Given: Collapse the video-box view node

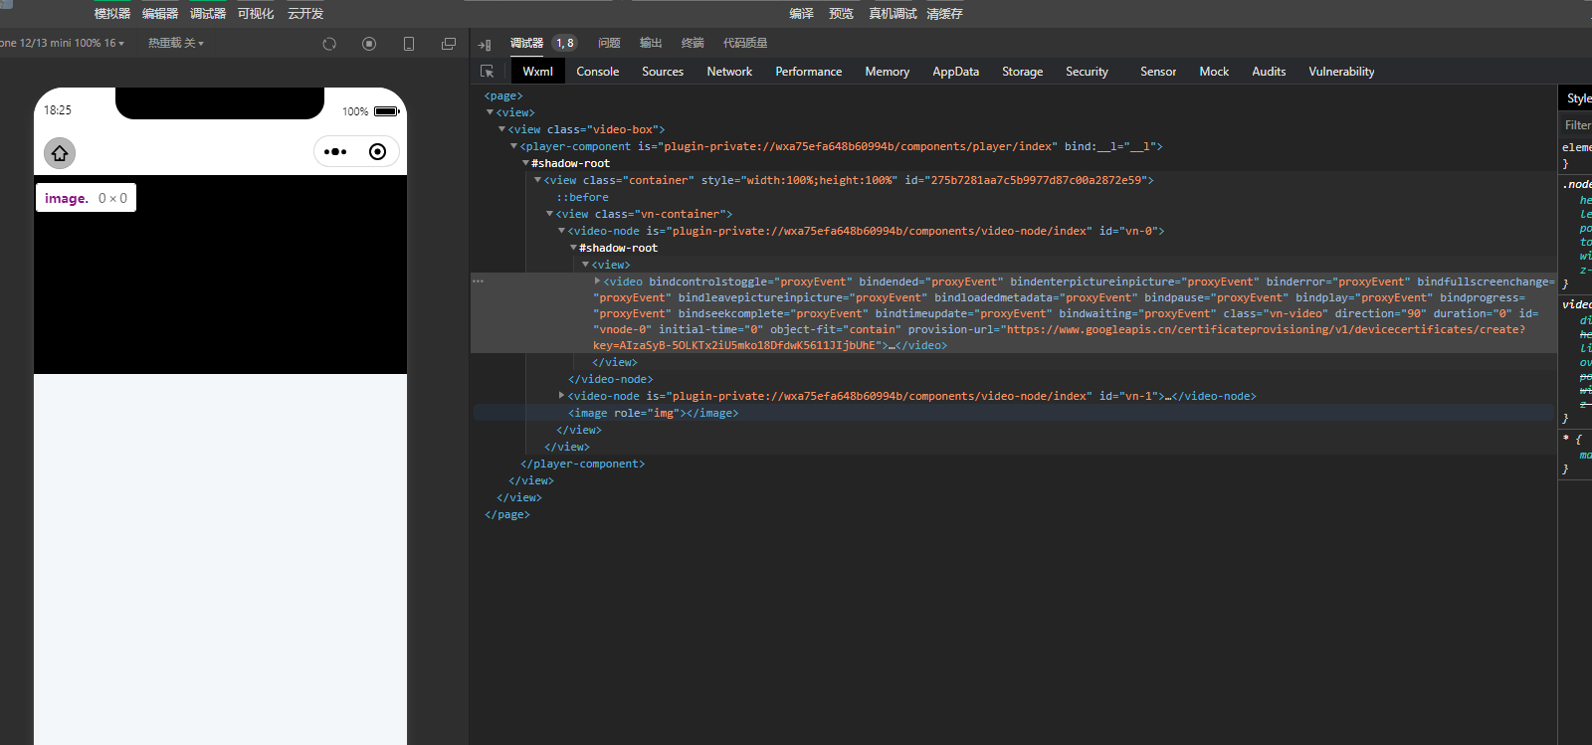Looking at the screenshot, I should click(x=501, y=129).
